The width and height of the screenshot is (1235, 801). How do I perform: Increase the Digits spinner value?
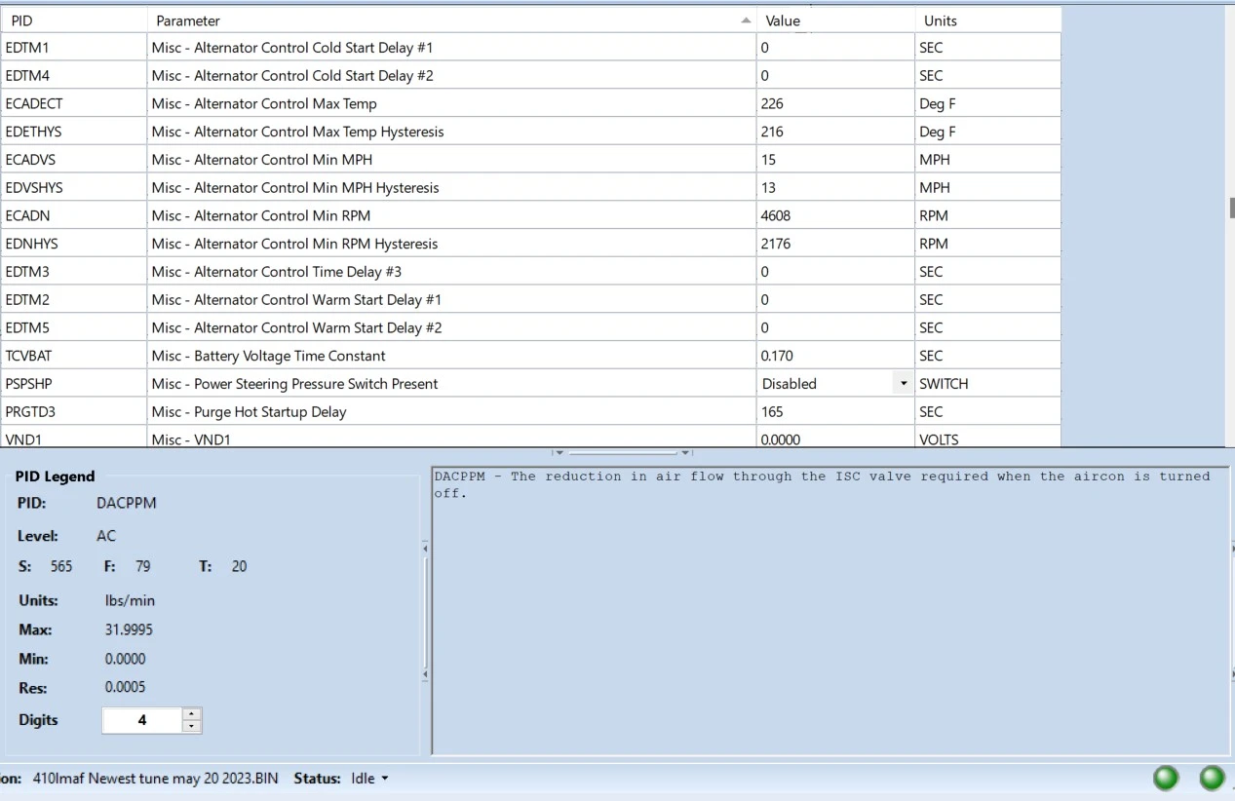click(x=192, y=714)
